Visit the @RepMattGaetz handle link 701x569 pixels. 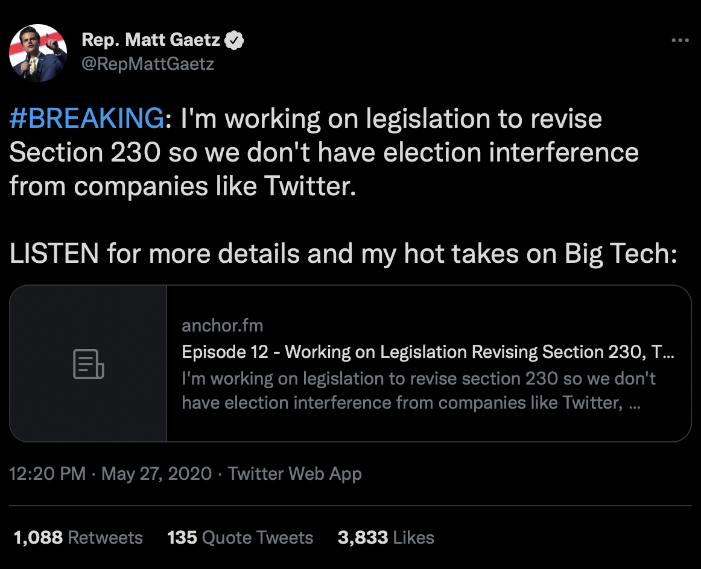pos(148,63)
